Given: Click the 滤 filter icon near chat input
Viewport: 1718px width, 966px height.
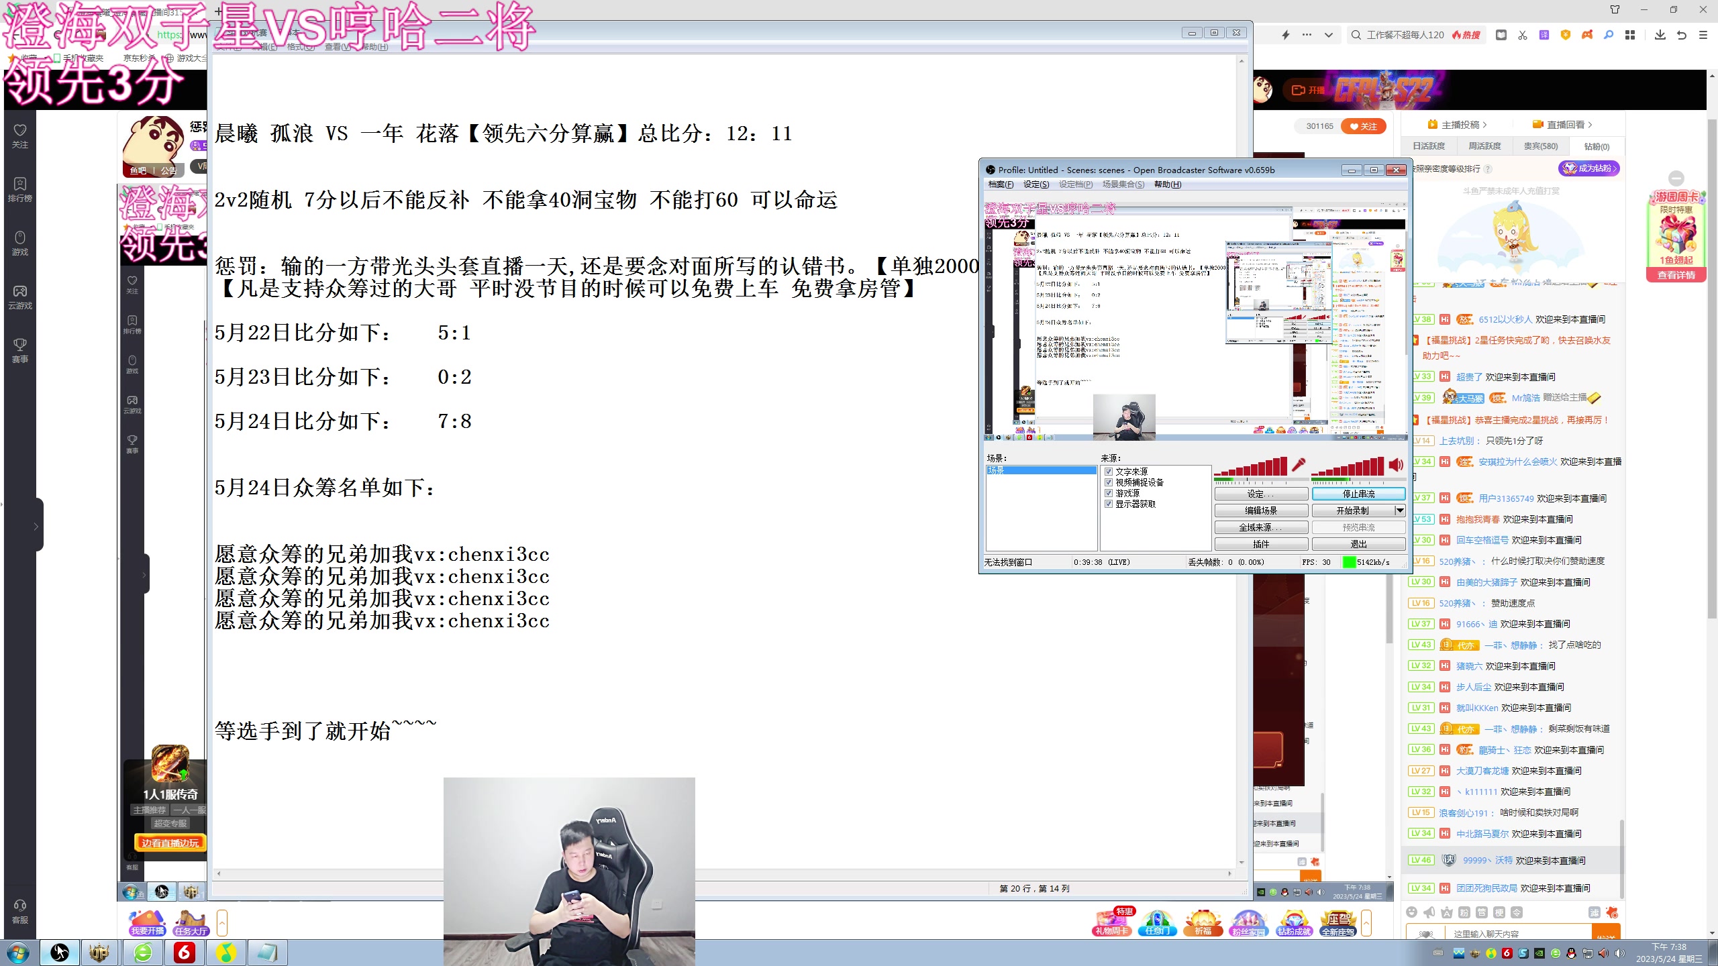Looking at the screenshot, I should (x=1594, y=913).
